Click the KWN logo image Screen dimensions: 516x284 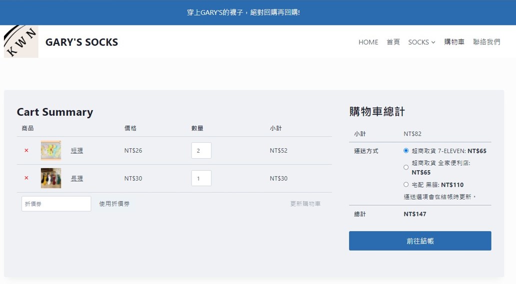[x=21, y=41]
